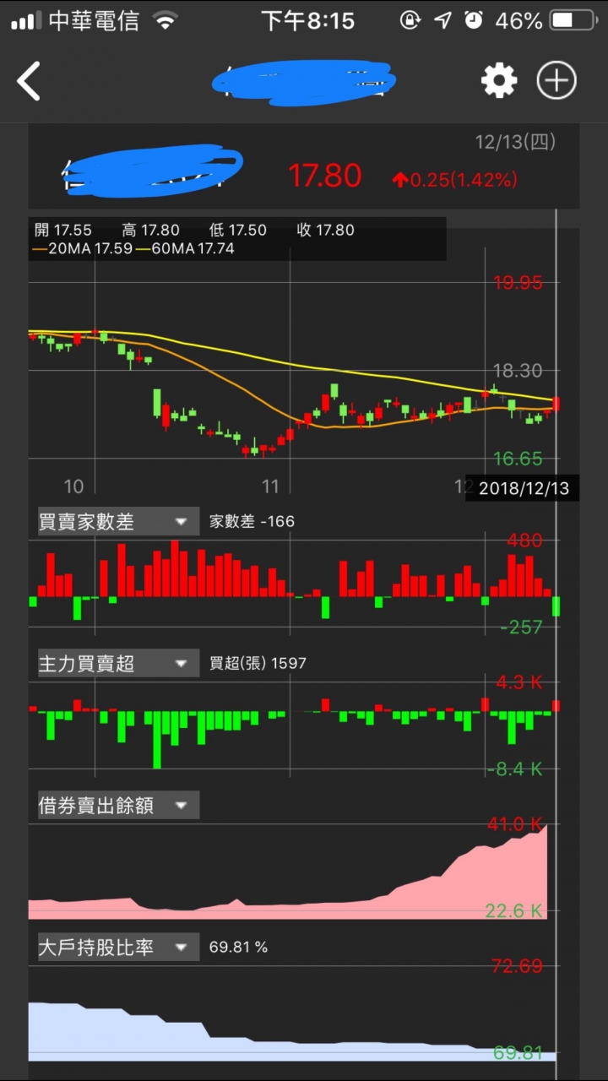Screen dimensions: 608x1081
Task: Select the 480 axis label
Action: point(525,540)
